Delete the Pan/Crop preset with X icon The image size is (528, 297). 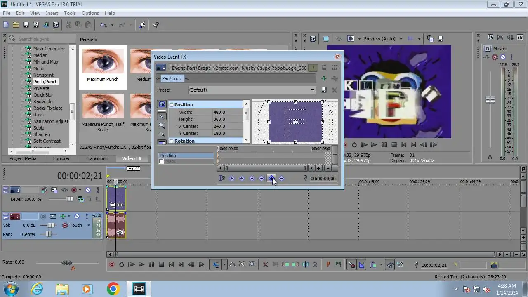tap(334, 90)
